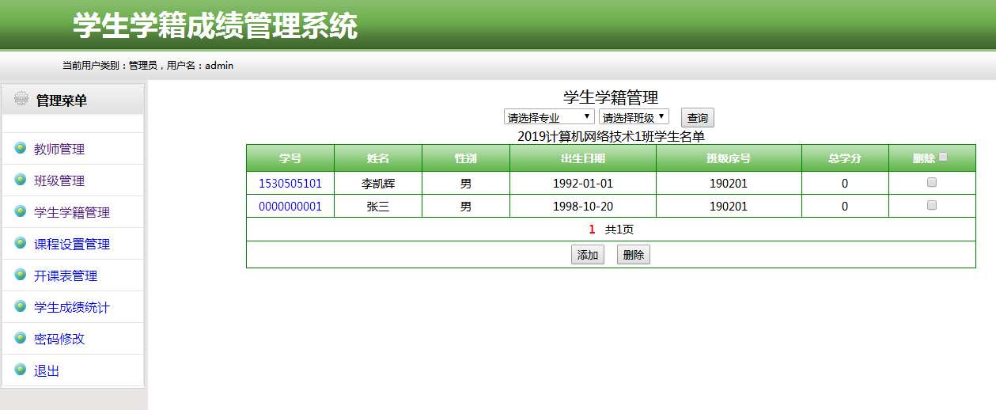Click the bullet icon next to 学生成绩统计
The image size is (996, 410).
coord(21,306)
